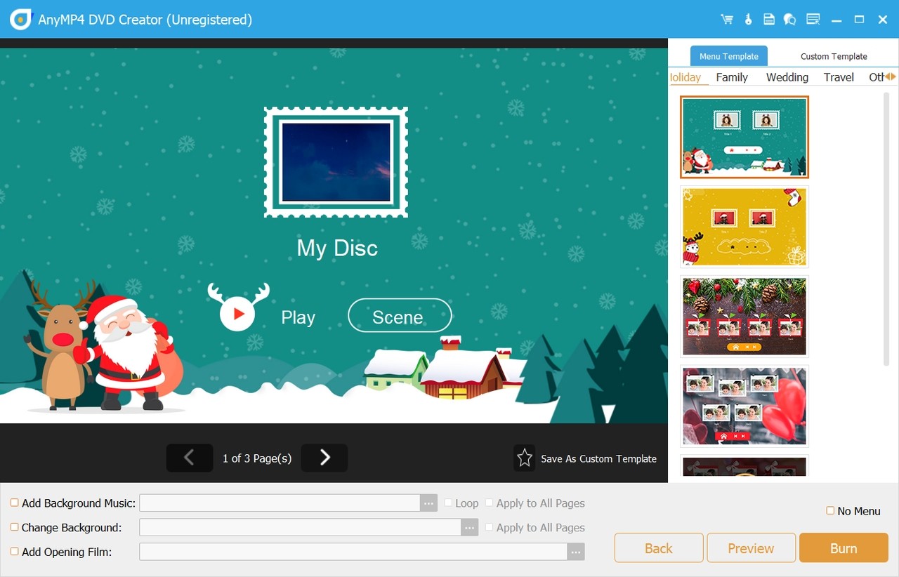Image resolution: width=899 pixels, height=577 pixels.
Task: Toggle background Apply to All Pages checkbox
Action: click(490, 527)
